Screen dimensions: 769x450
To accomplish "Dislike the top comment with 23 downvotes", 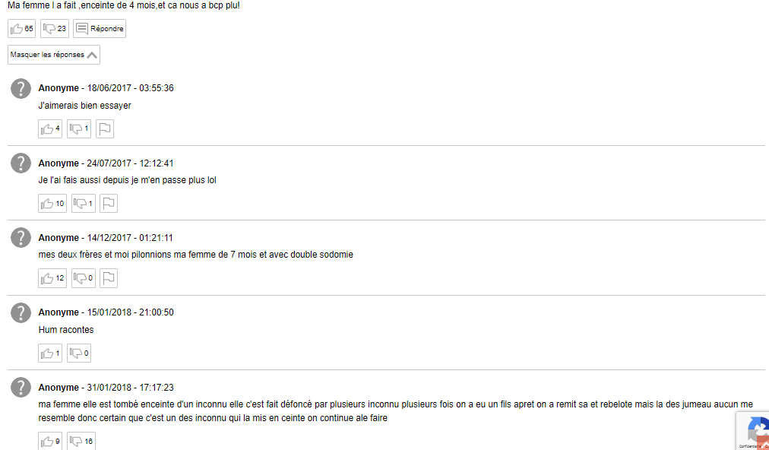I will pos(55,28).
